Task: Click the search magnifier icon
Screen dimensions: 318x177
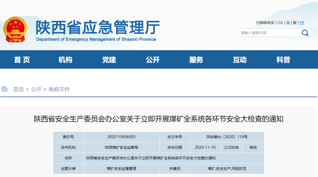Action: click(x=305, y=33)
